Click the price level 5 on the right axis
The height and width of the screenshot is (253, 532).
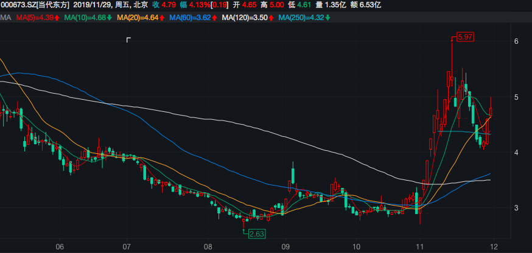pyautogui.click(x=516, y=97)
